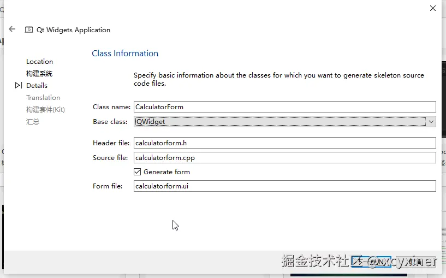Select the Details step in sidebar
The width and height of the screenshot is (446, 278).
point(37,86)
